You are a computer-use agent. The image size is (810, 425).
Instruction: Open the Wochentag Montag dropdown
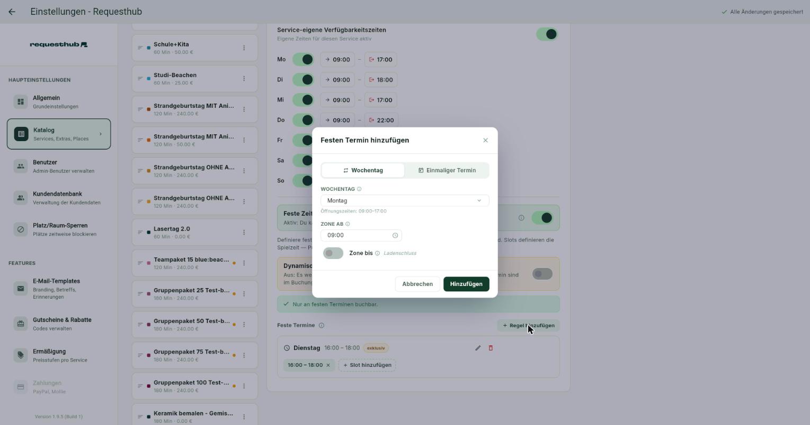pos(405,200)
